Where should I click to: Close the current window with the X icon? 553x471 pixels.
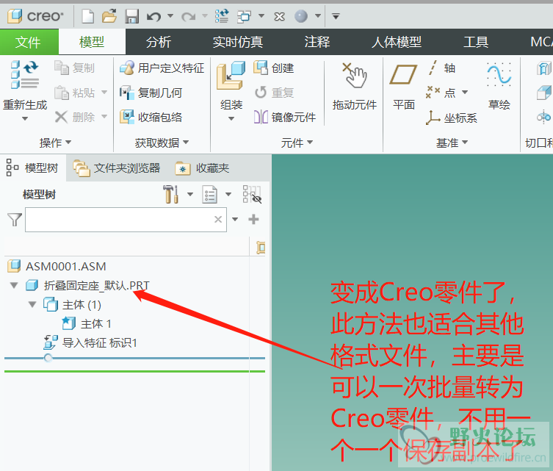[x=279, y=16]
